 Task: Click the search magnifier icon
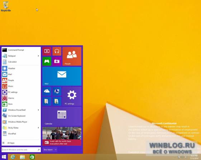click(39, 150)
